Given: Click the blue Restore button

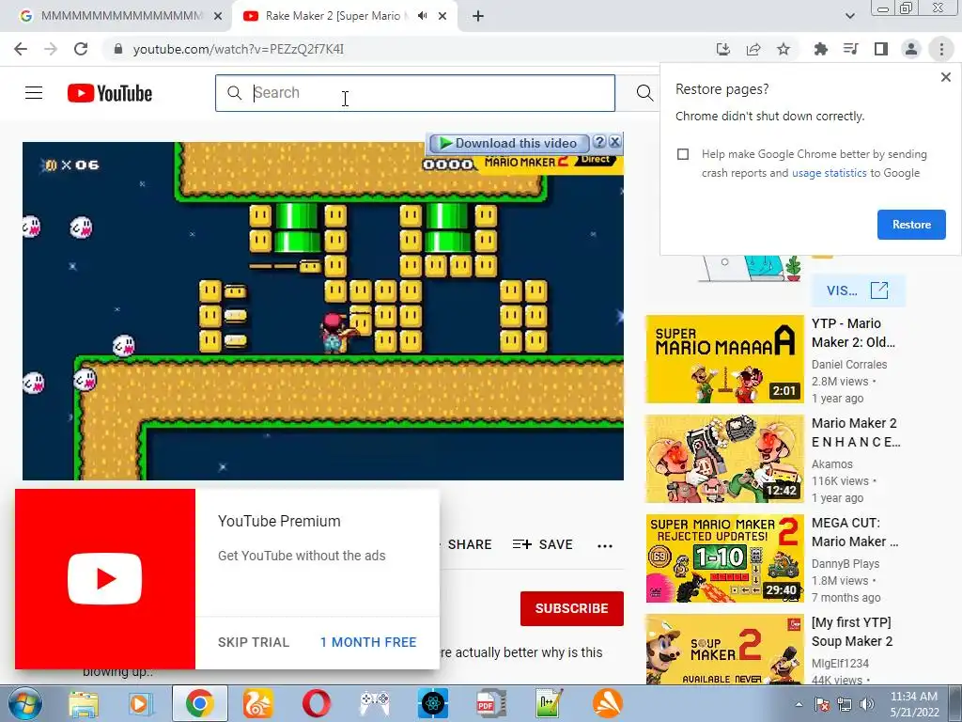Looking at the screenshot, I should (911, 225).
